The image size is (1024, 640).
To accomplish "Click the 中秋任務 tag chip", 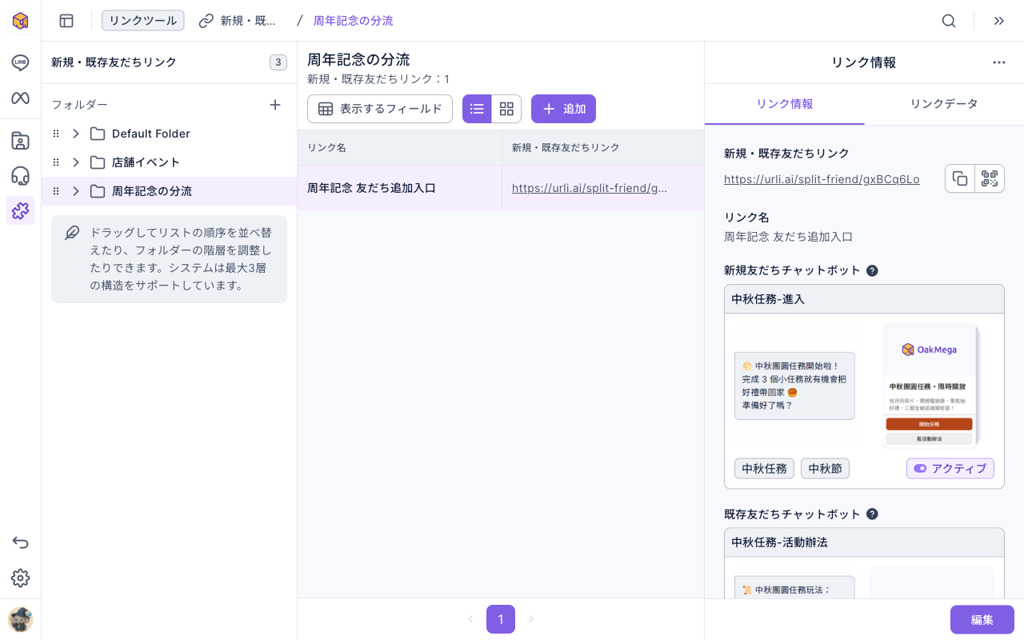I will click(x=764, y=469).
